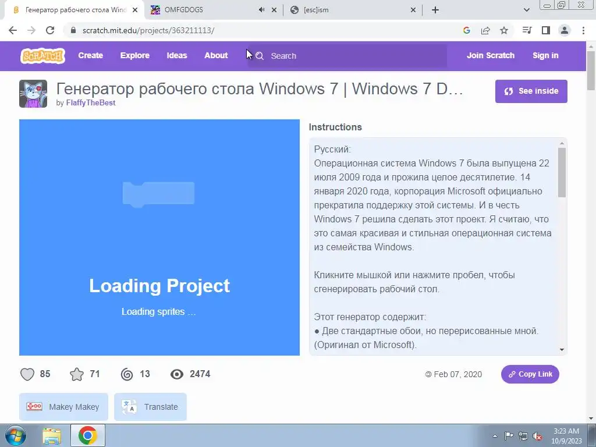The image size is (596, 447).
Task: Open a new browser tab
Action: click(x=435, y=10)
